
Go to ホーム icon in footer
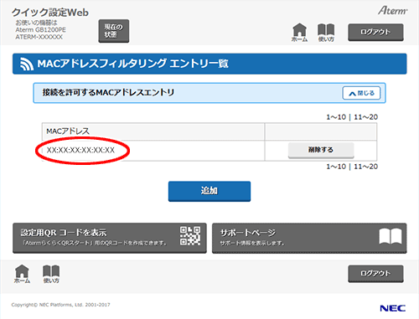point(22,274)
